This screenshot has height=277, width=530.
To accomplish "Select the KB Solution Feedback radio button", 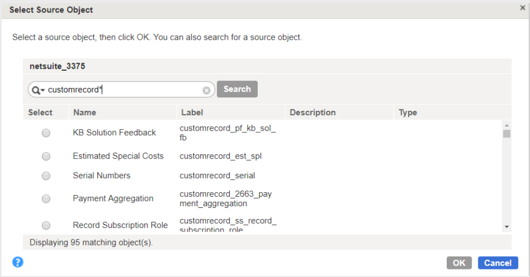I will (x=46, y=133).
